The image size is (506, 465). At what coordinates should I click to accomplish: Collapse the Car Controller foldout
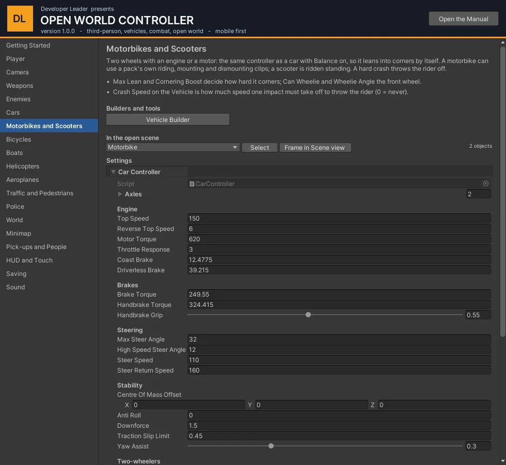click(113, 172)
